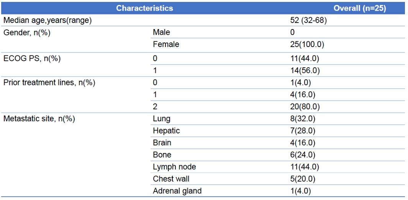The image size is (408, 200).
Task: Click the Overall (n=25) header
Action: (360, 8)
